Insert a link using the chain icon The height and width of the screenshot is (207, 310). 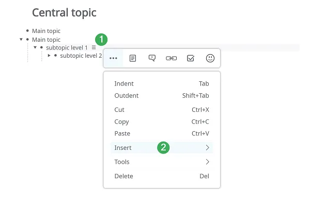click(171, 58)
